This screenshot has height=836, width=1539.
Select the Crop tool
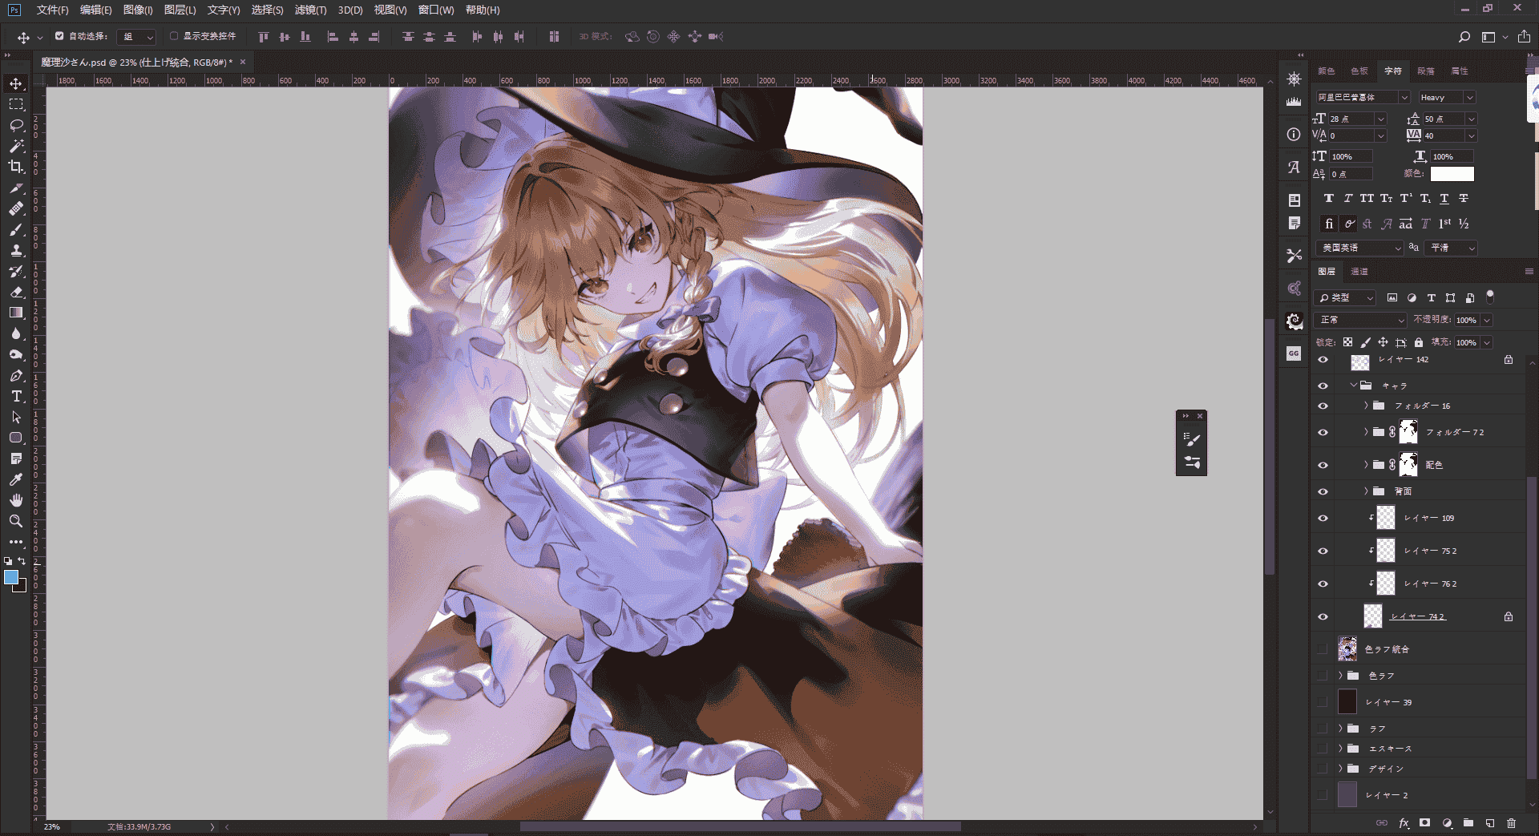coord(16,167)
